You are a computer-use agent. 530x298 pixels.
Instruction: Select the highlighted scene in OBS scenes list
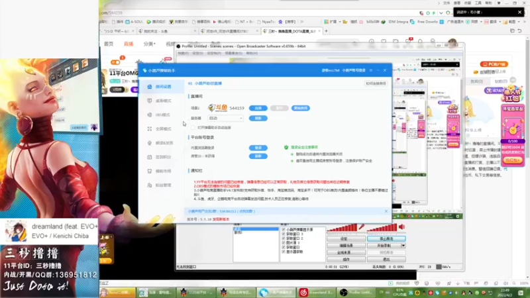[x=256, y=229]
